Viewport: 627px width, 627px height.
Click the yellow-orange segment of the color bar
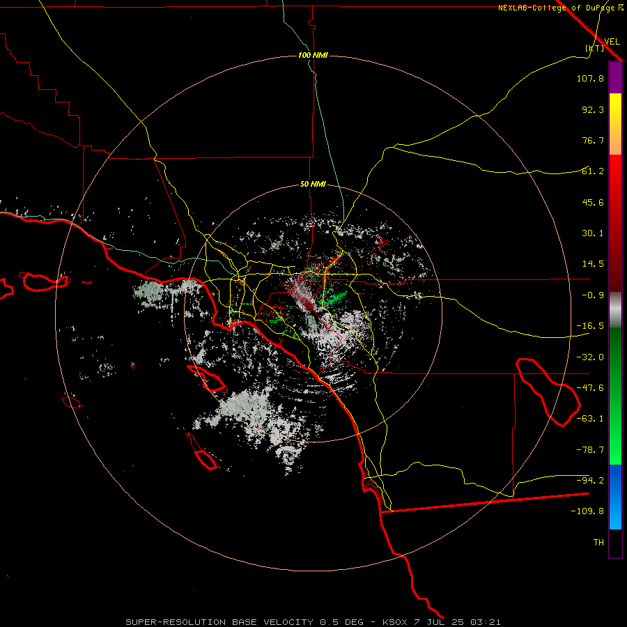point(615,124)
